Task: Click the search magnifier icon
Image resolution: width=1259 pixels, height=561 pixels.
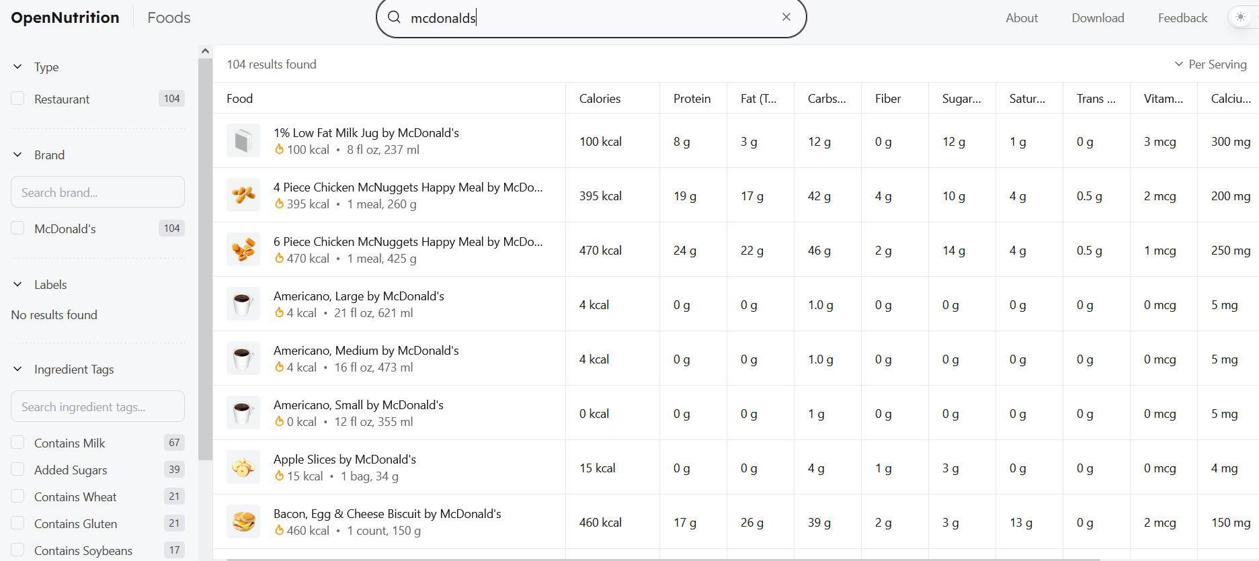Action: 395,17
